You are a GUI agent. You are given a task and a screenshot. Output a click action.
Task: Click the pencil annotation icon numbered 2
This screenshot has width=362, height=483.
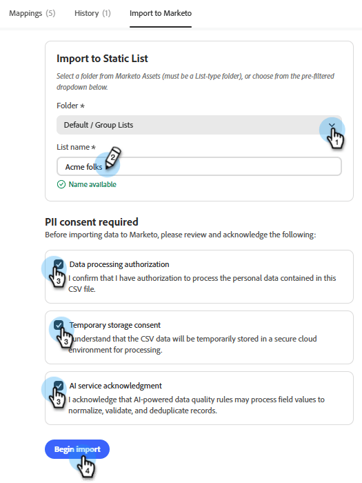[113, 158]
